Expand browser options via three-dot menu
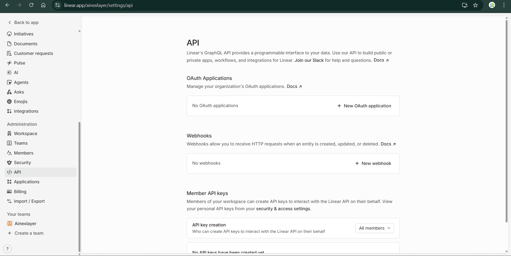 point(504,5)
